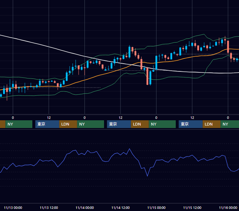Click the 11/15 12:00 date label

point(192,207)
